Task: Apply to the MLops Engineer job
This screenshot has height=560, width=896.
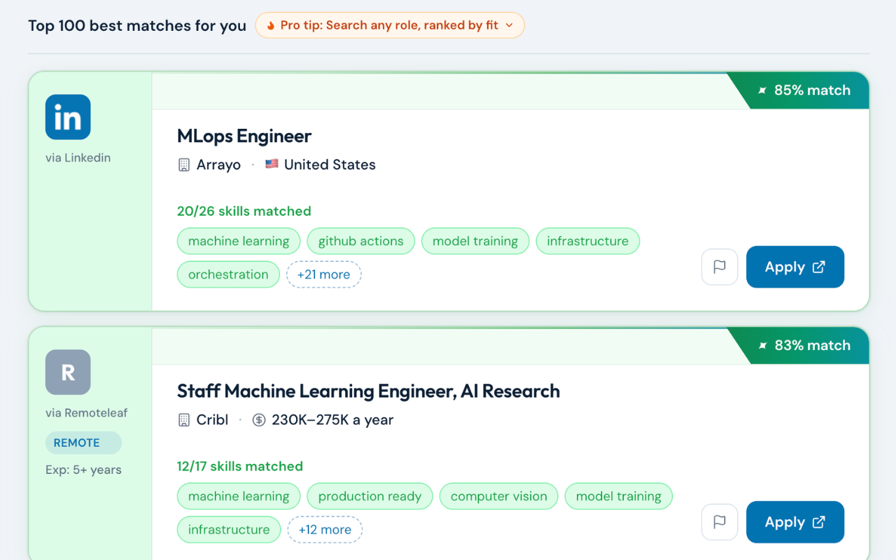Action: 795,267
